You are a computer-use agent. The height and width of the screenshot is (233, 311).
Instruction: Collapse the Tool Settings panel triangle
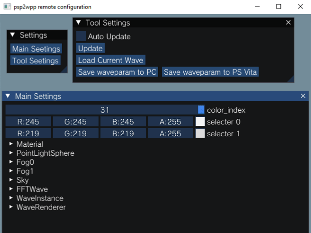point(79,23)
